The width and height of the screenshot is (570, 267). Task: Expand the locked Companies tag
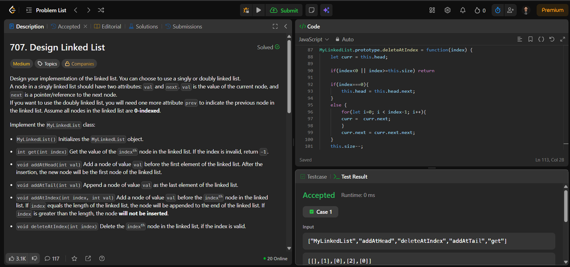point(79,64)
